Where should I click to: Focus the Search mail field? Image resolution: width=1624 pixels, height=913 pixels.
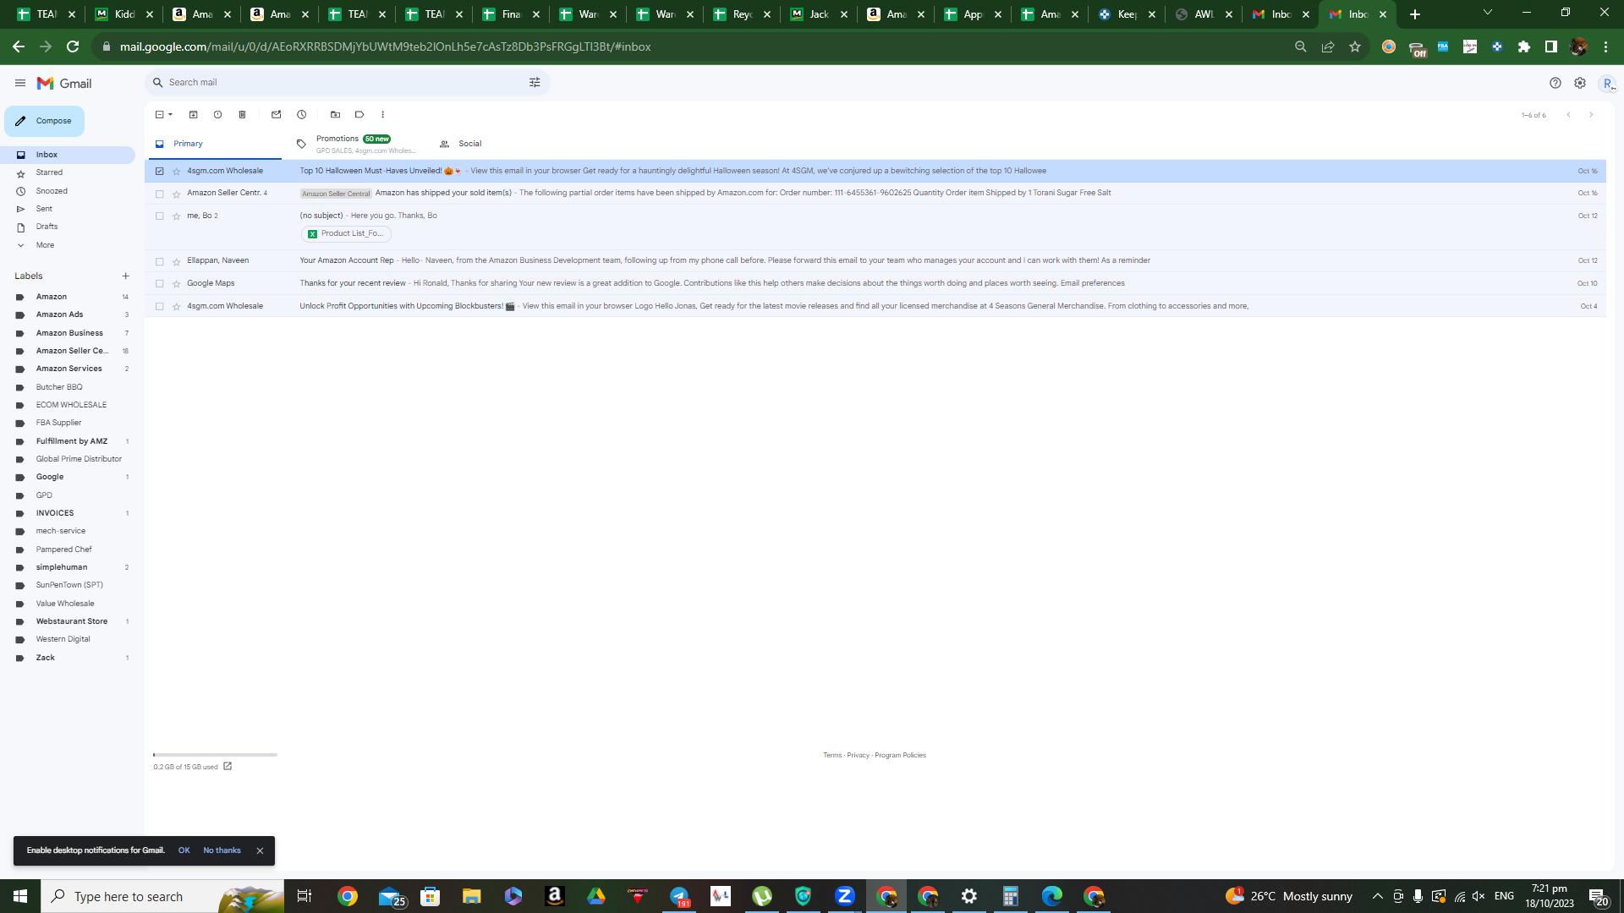click(x=347, y=83)
